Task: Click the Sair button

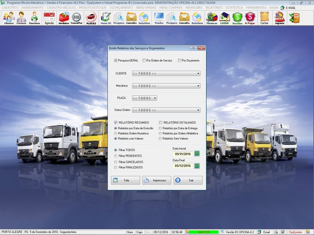Action: coord(188,180)
